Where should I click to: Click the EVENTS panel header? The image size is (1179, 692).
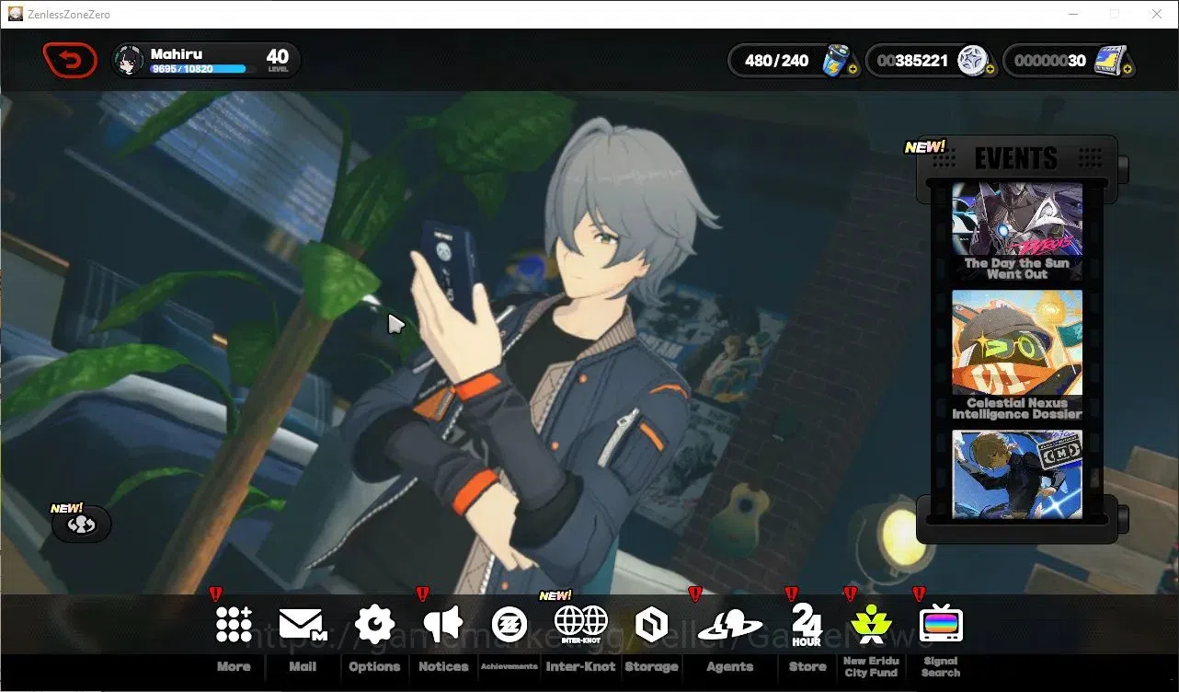1016,157
